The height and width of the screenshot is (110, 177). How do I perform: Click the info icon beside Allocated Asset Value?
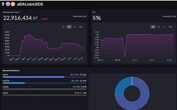20,12
